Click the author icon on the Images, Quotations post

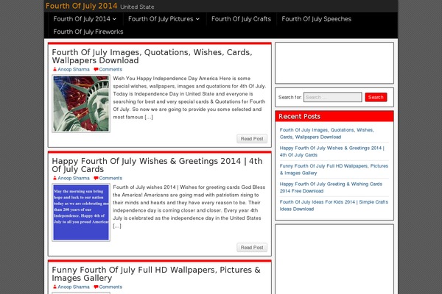[55, 69]
